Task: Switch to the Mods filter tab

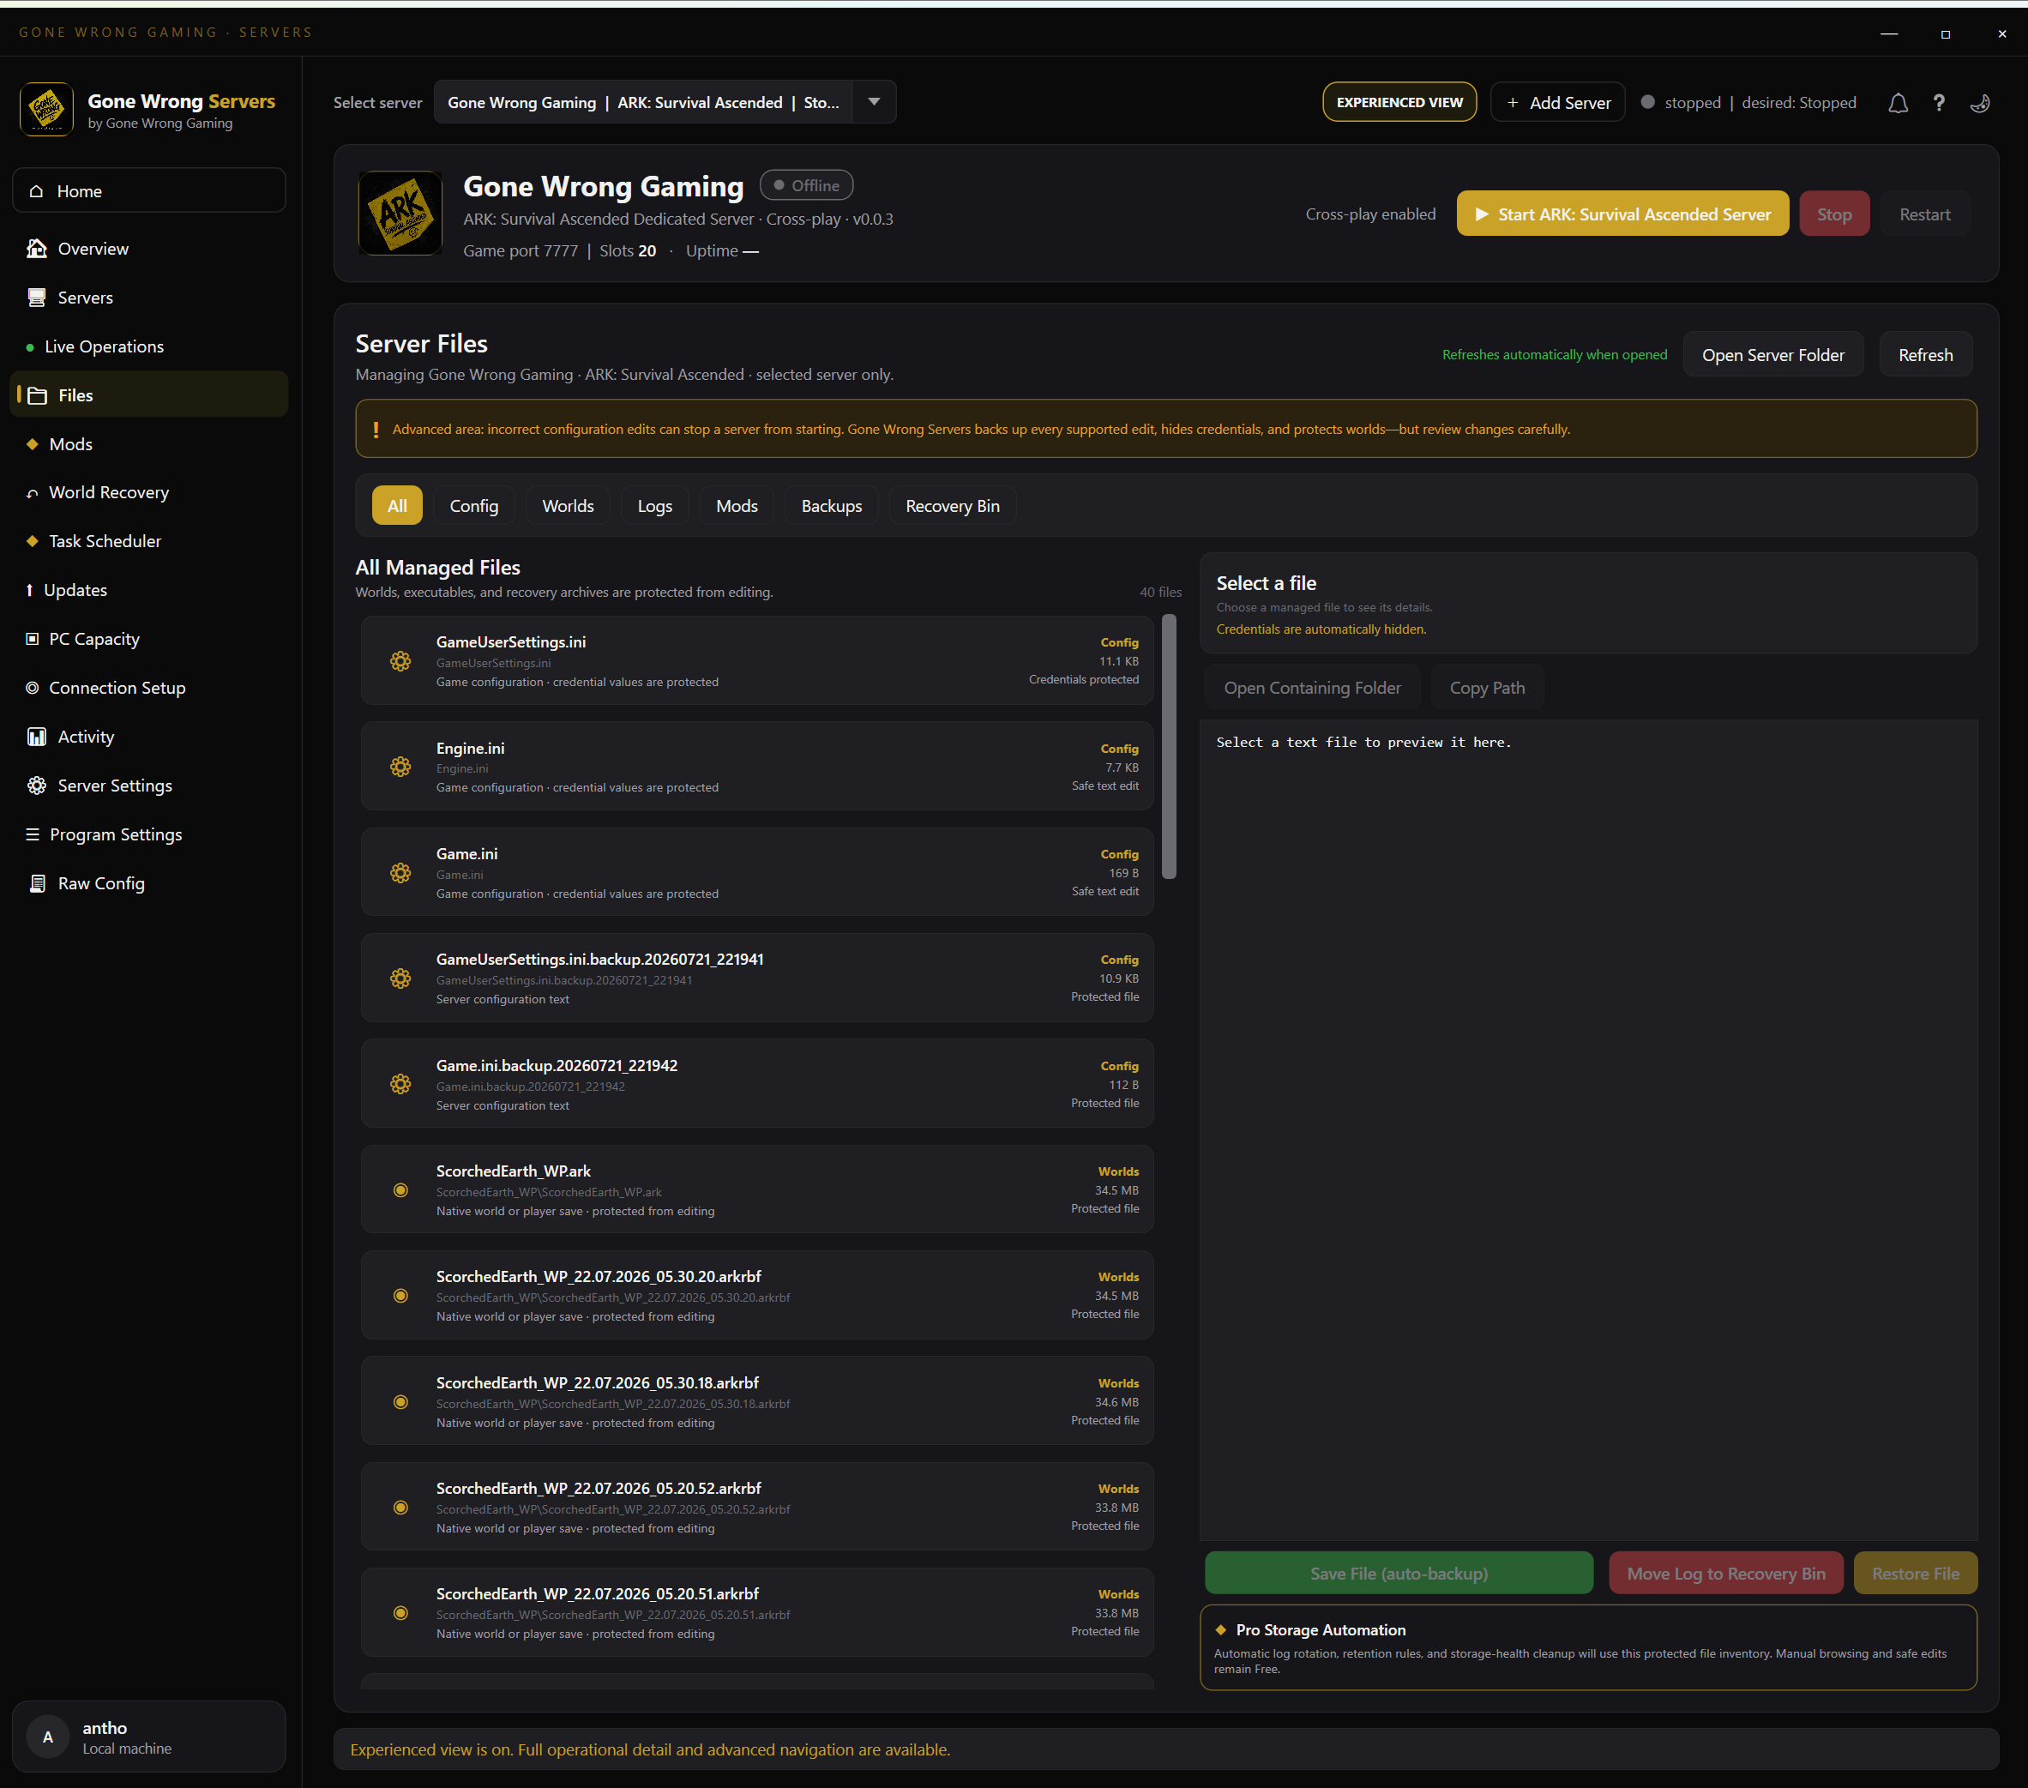Action: pos(737,505)
